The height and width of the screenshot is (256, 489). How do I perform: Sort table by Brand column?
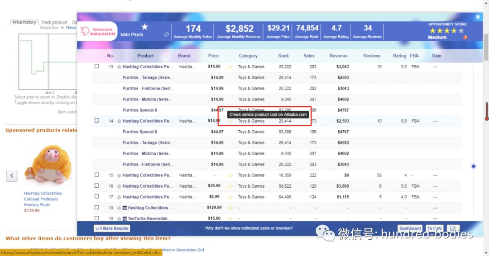pyautogui.click(x=184, y=56)
